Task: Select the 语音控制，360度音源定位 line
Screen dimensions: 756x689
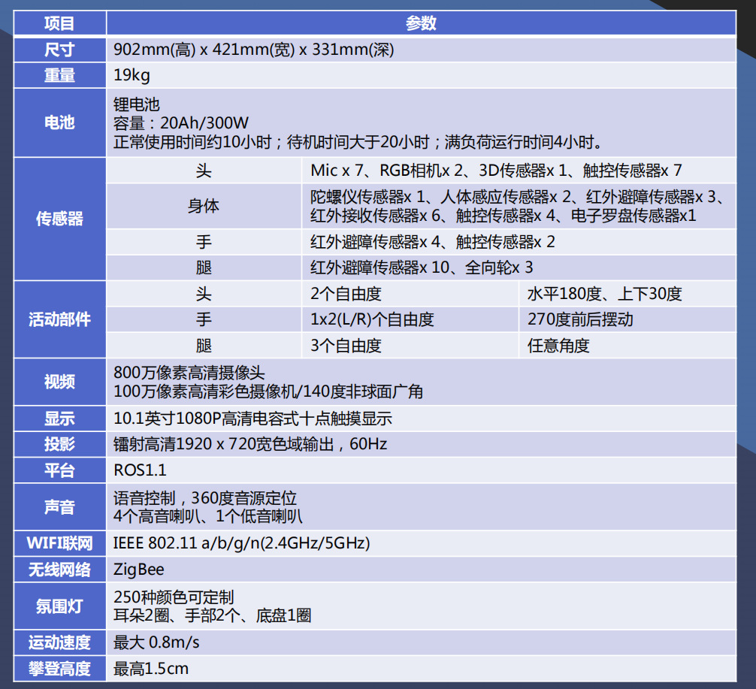Action: [205, 498]
